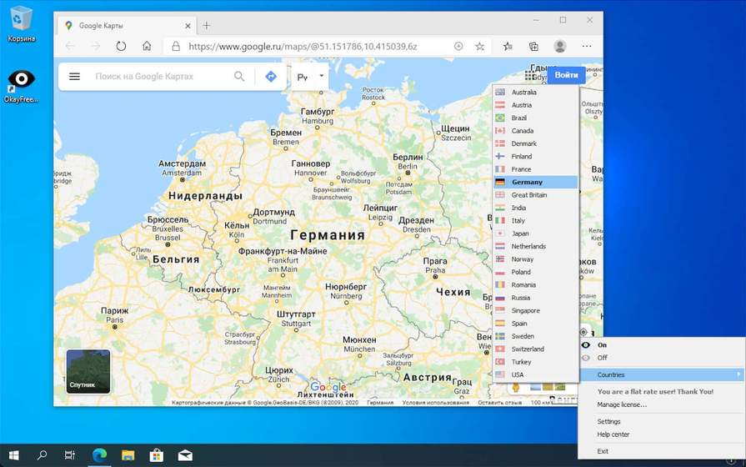
Task: Open Manage license in tray menu
Action: pos(622,405)
